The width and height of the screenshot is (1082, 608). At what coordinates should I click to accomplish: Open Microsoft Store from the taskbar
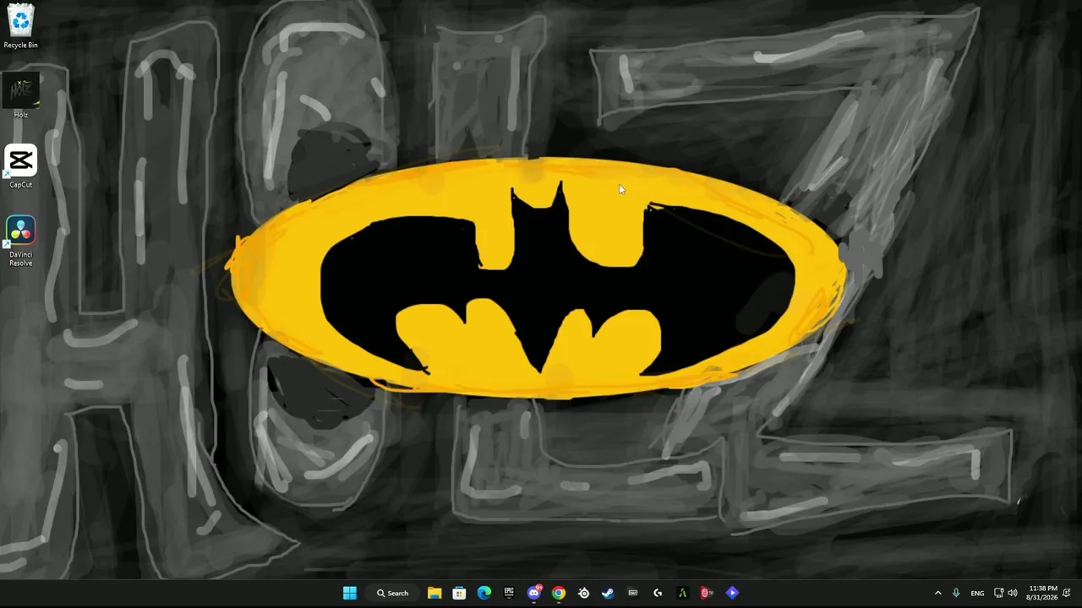tap(459, 593)
